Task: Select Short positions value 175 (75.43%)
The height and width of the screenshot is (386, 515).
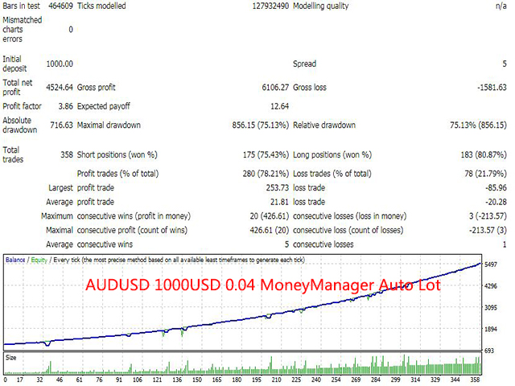Action: (x=266, y=154)
